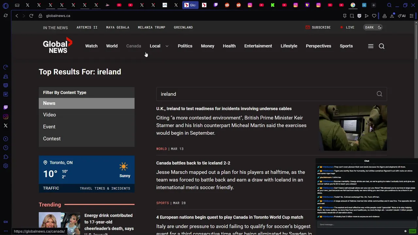The height and width of the screenshot is (235, 418).
Task: Open MELANIA TRUMP trending topic link
Action: (x=152, y=27)
